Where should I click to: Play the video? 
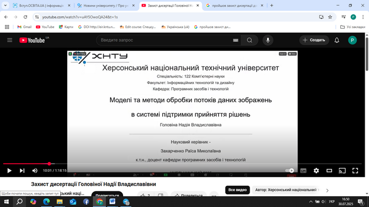tap(9, 171)
